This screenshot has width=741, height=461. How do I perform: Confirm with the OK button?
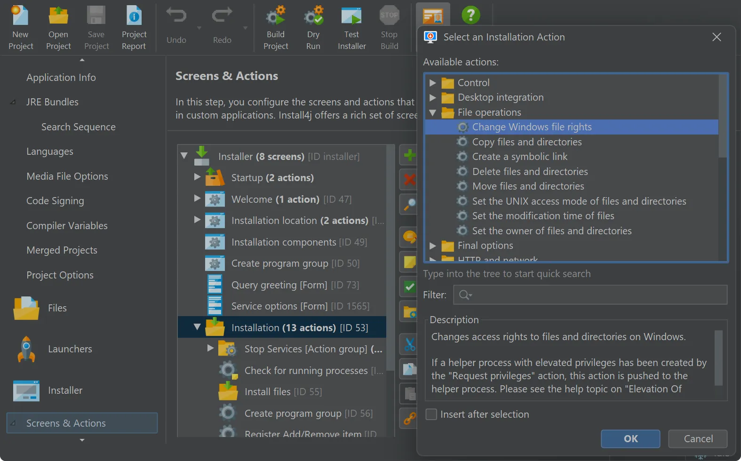pos(630,439)
